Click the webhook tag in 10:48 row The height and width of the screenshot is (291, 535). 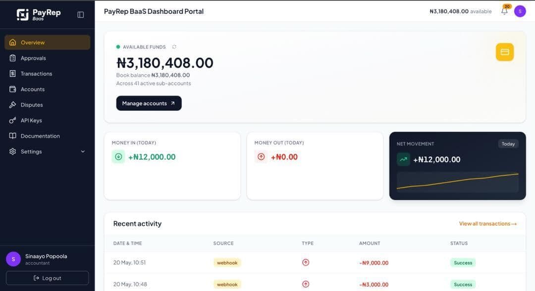(x=227, y=285)
